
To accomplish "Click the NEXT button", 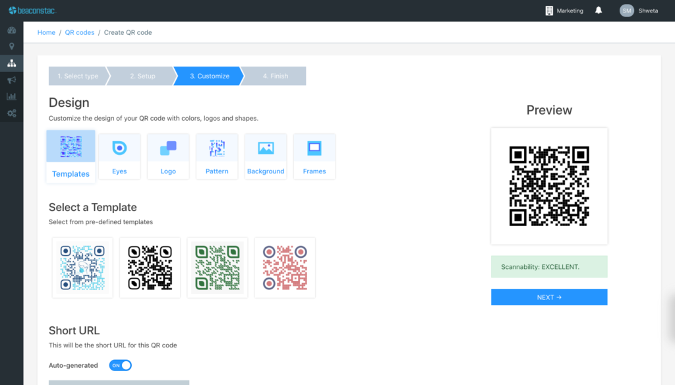I will (x=549, y=297).
